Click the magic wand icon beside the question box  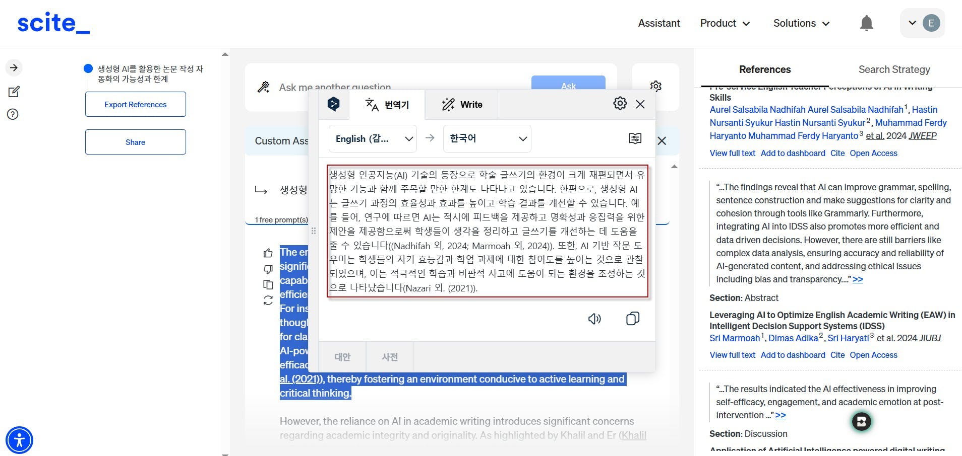263,87
